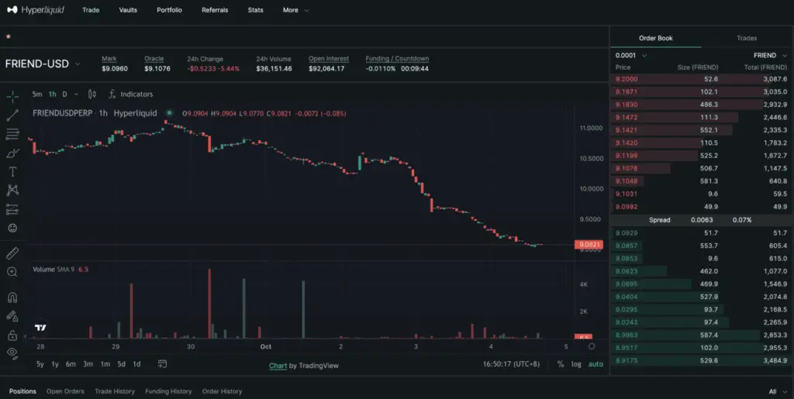Open the Indicators menu
This screenshot has height=399, width=794.
click(x=130, y=94)
